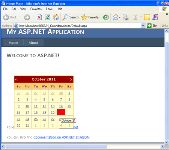Open the File menu
The height and width of the screenshot is (150, 169).
click(5, 9)
